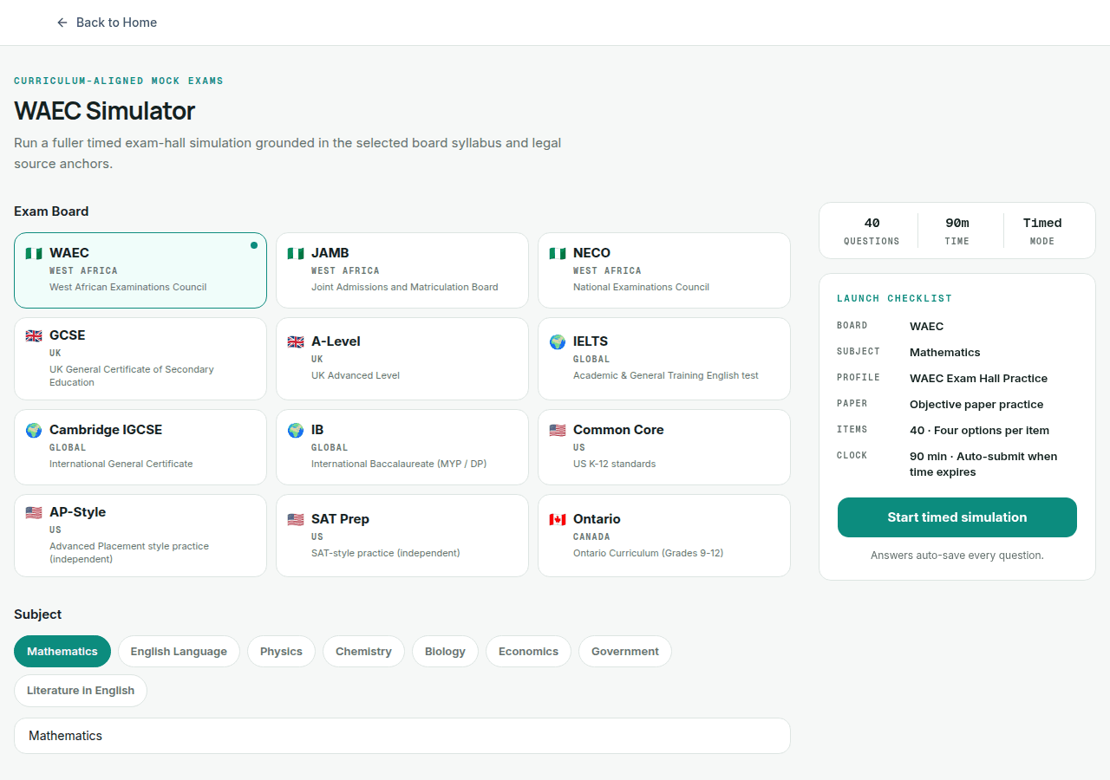Click the Answers auto-save every question note
The image size is (1110, 780).
pos(957,556)
